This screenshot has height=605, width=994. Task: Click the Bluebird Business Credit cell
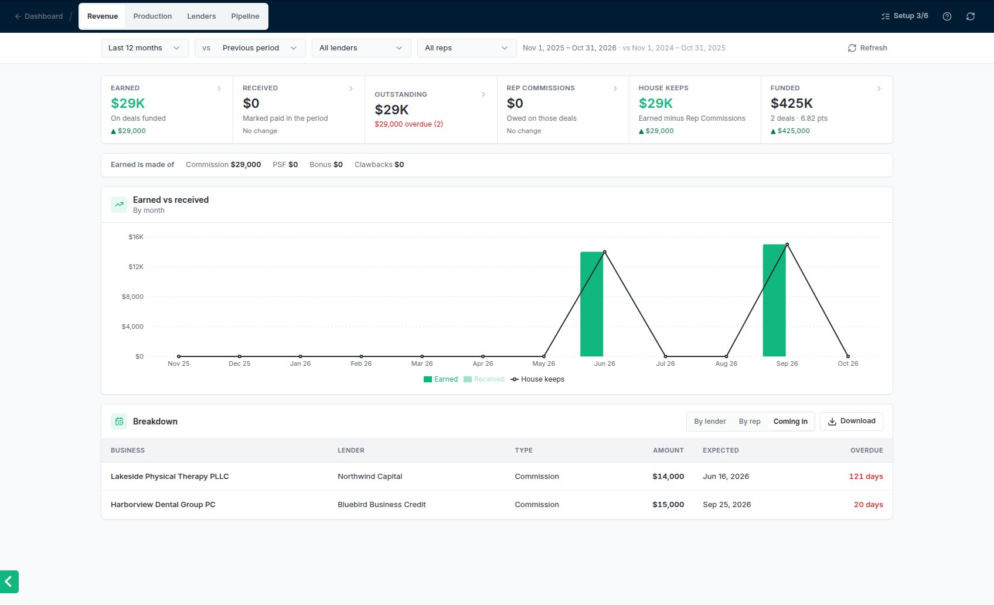[x=382, y=505]
